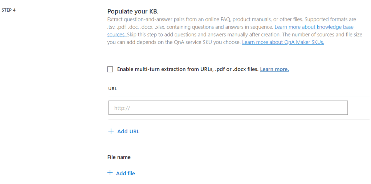This screenshot has width=371, height=184.
Task: Click the URL column label
Action: tap(113, 88)
